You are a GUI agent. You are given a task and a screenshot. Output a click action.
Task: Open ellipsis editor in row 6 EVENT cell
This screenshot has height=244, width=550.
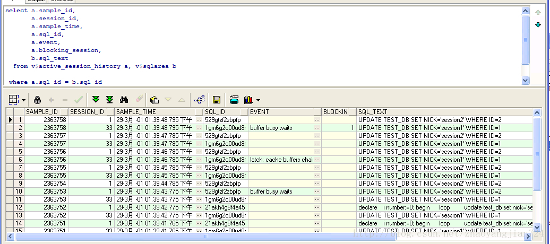click(x=317, y=160)
